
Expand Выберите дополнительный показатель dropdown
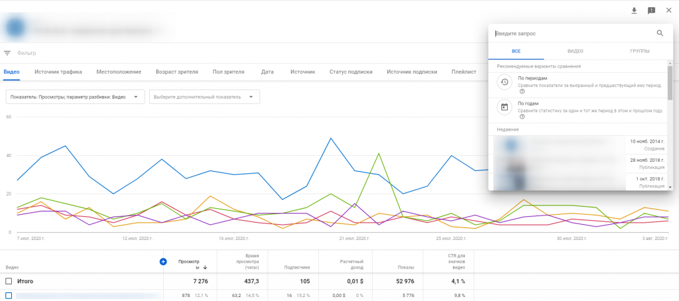204,97
